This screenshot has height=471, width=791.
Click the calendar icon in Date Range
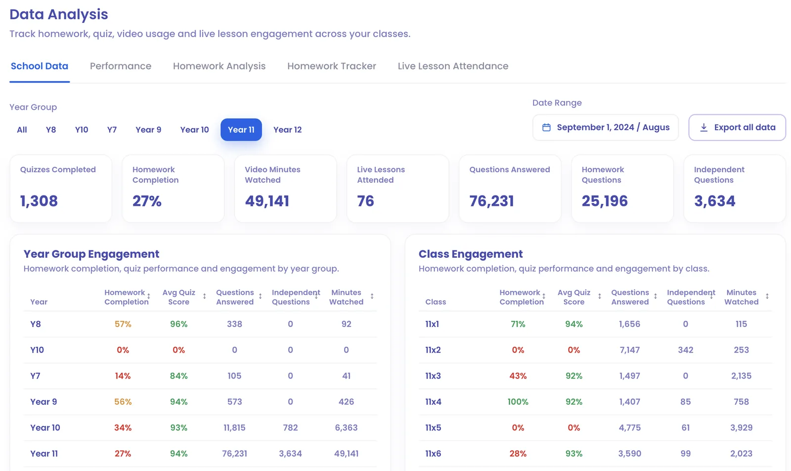click(x=546, y=128)
